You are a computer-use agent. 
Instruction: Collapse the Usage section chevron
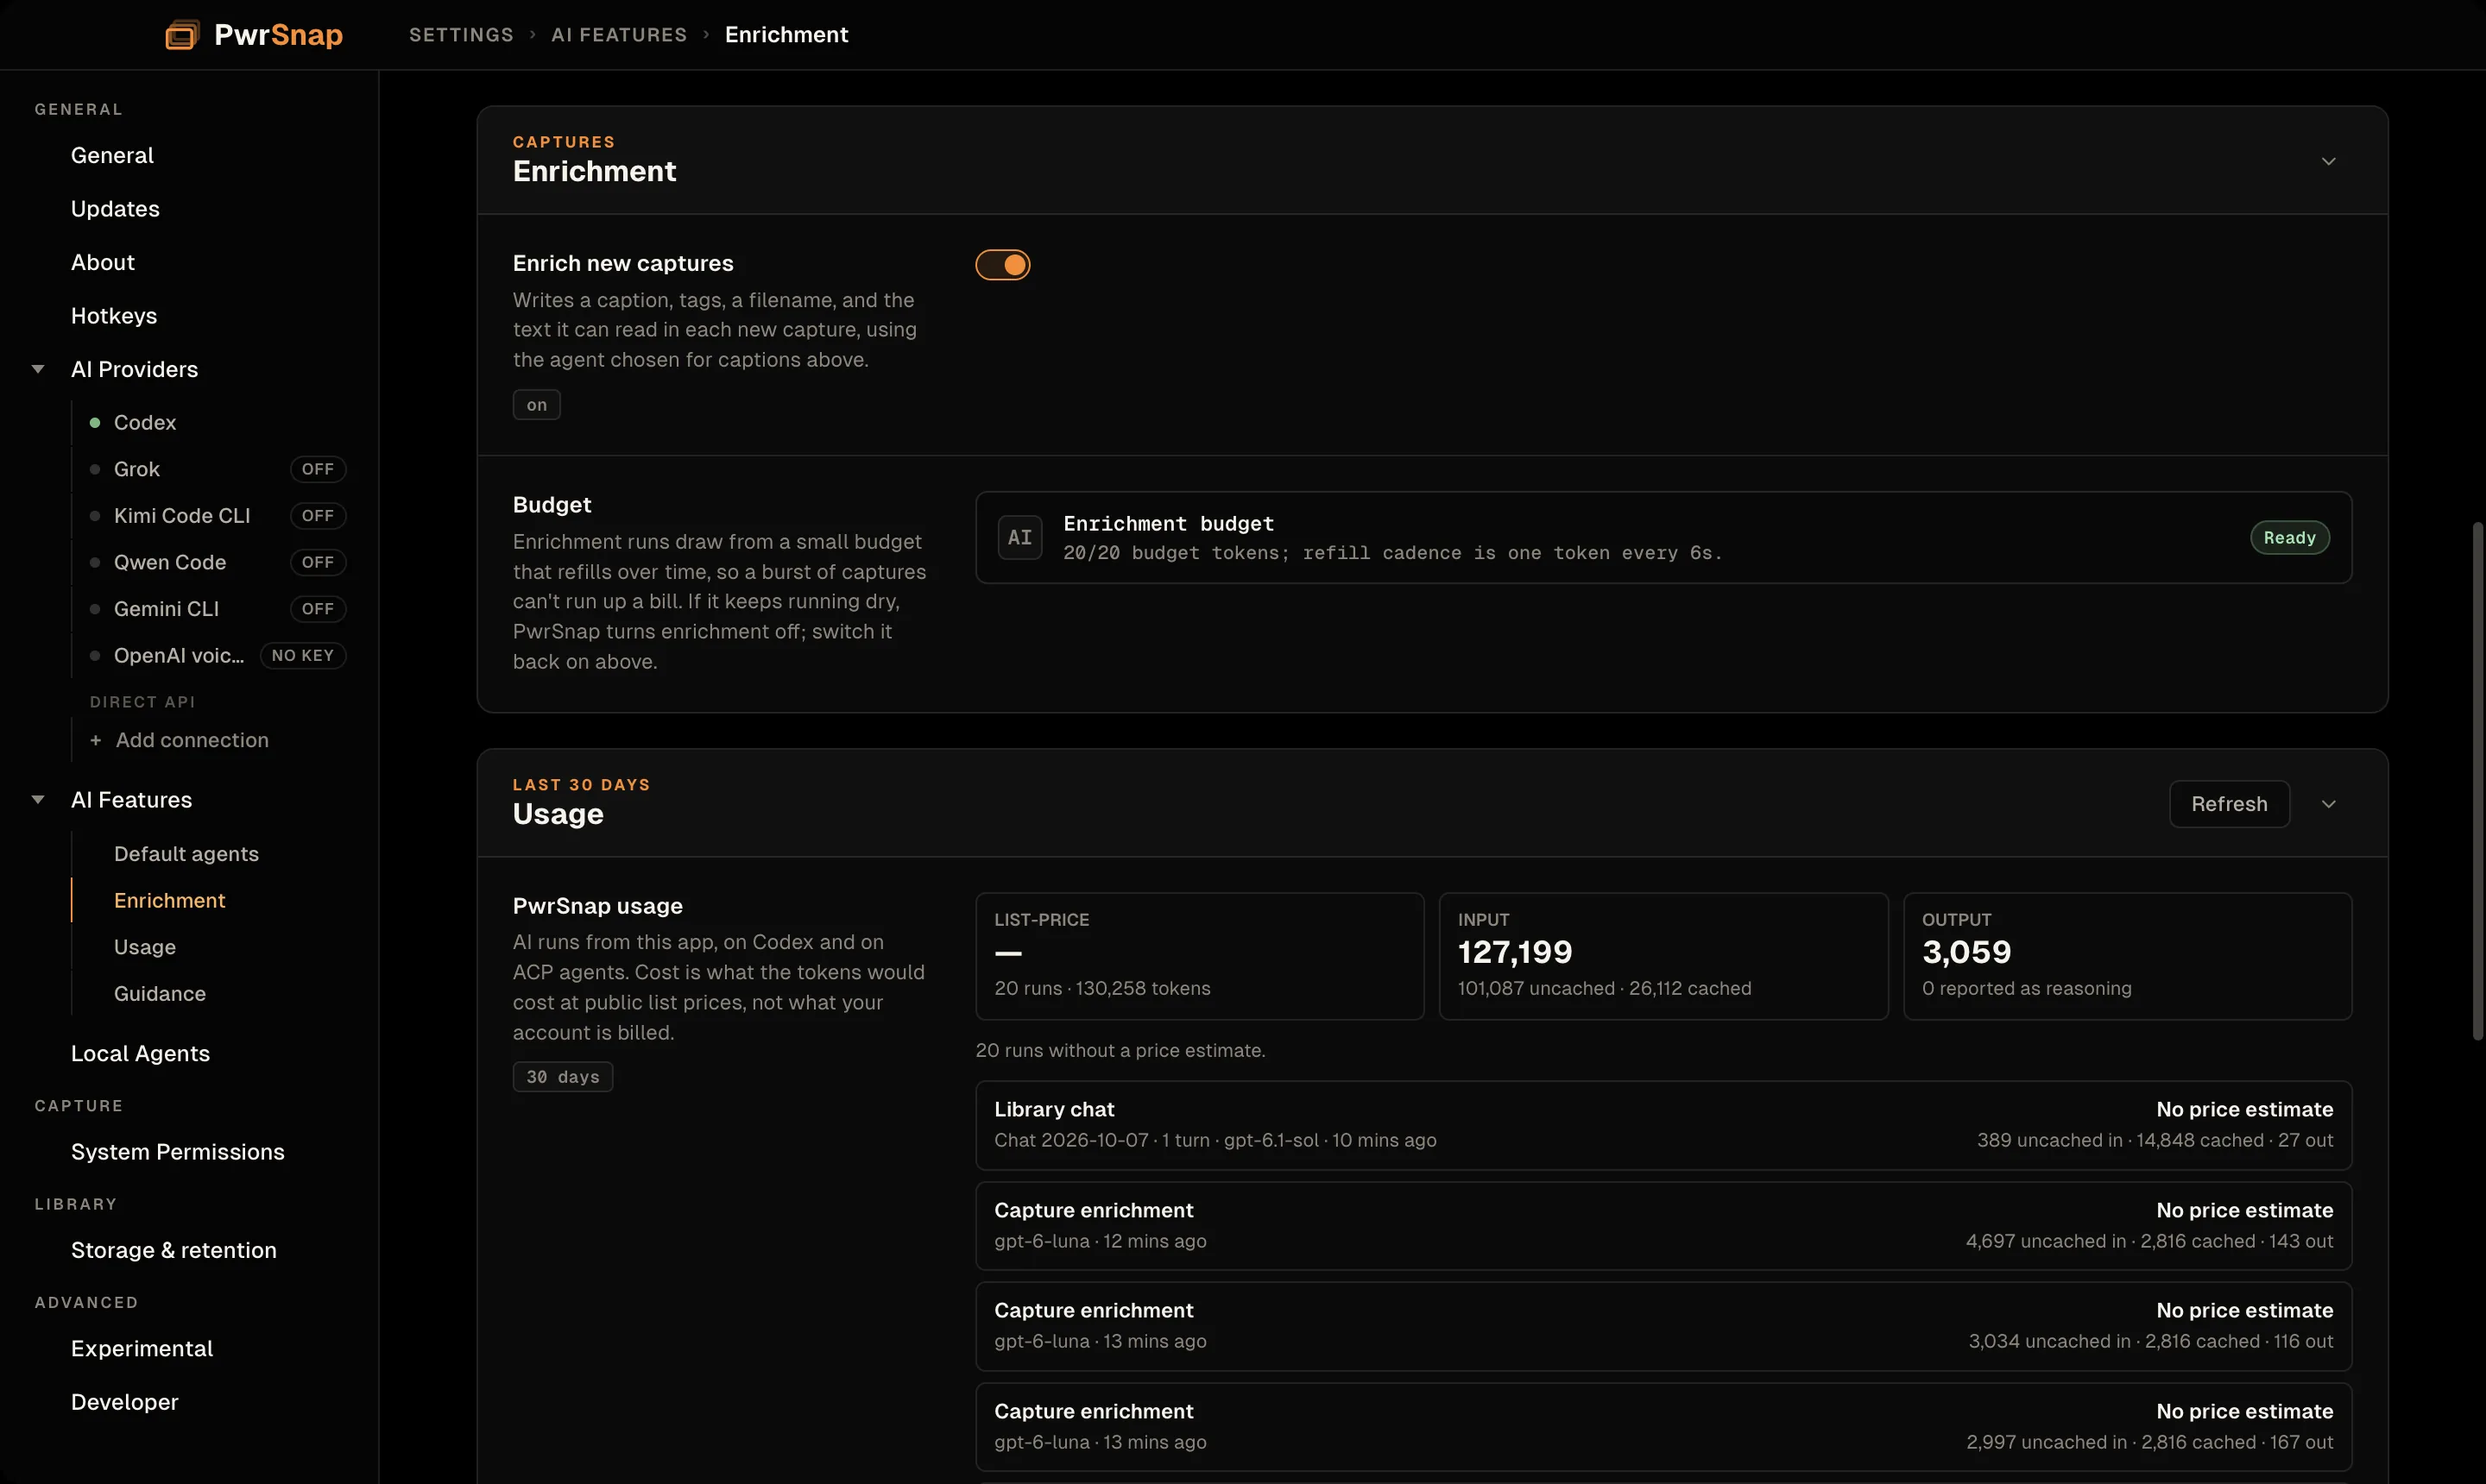pyautogui.click(x=2328, y=804)
